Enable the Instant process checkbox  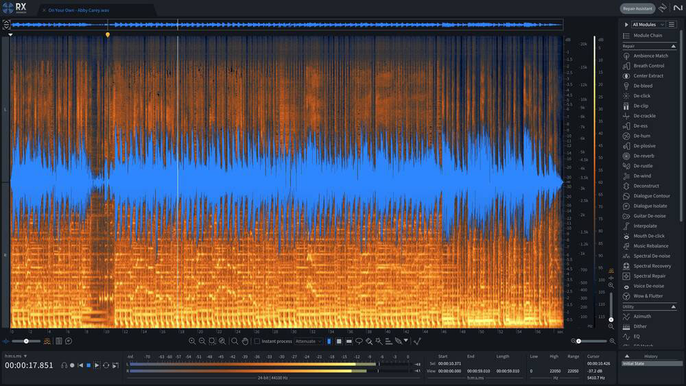pyautogui.click(x=257, y=341)
